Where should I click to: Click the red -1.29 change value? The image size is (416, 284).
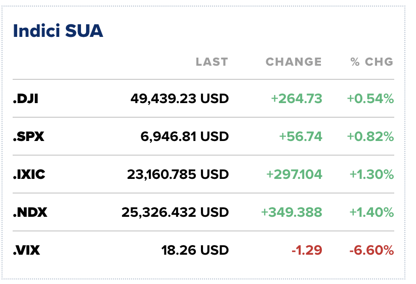point(308,250)
